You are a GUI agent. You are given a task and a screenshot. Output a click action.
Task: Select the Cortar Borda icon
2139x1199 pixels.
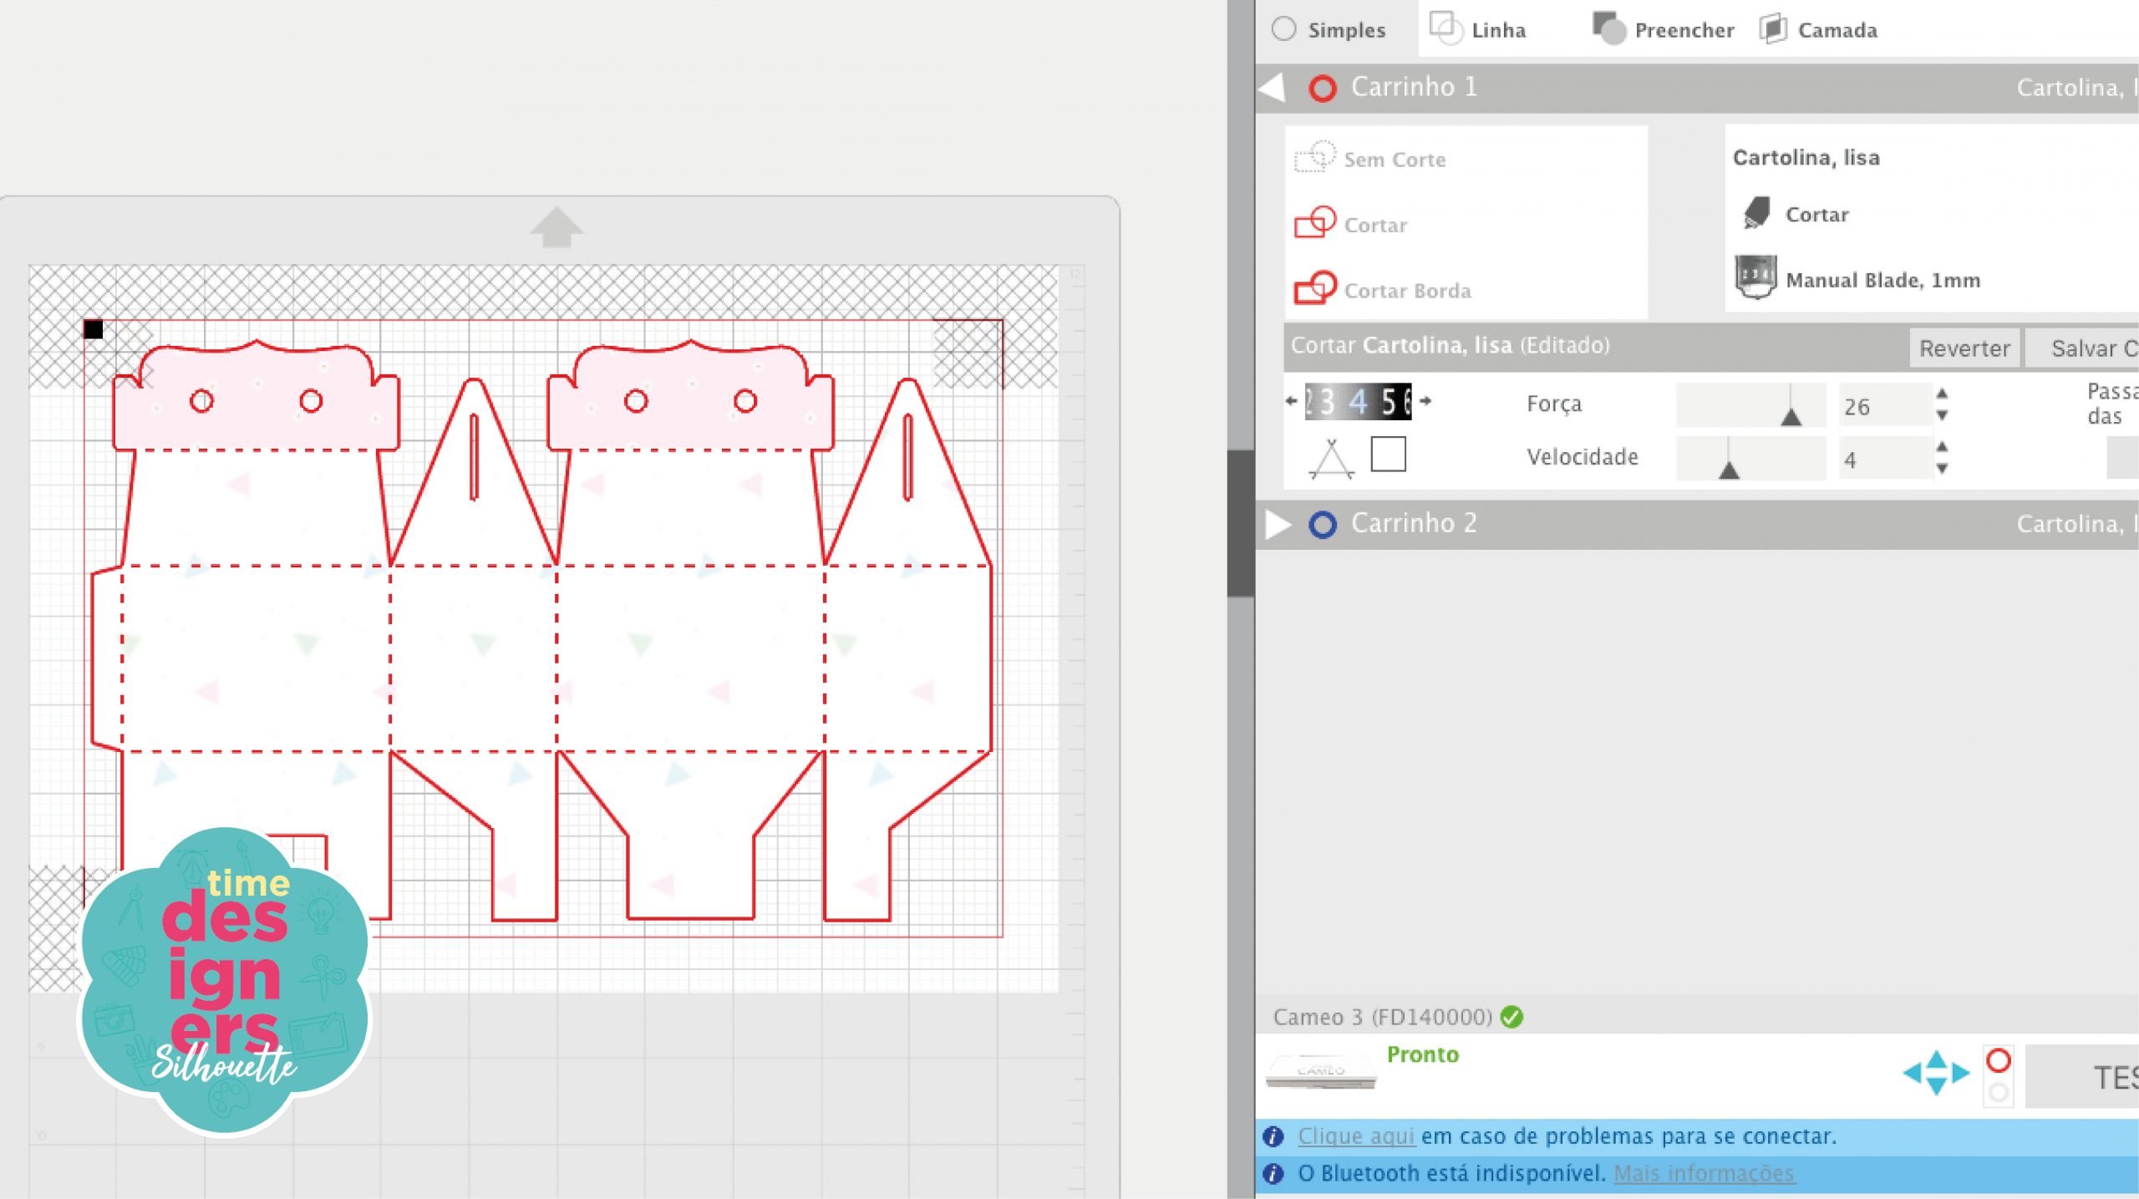tap(1314, 288)
